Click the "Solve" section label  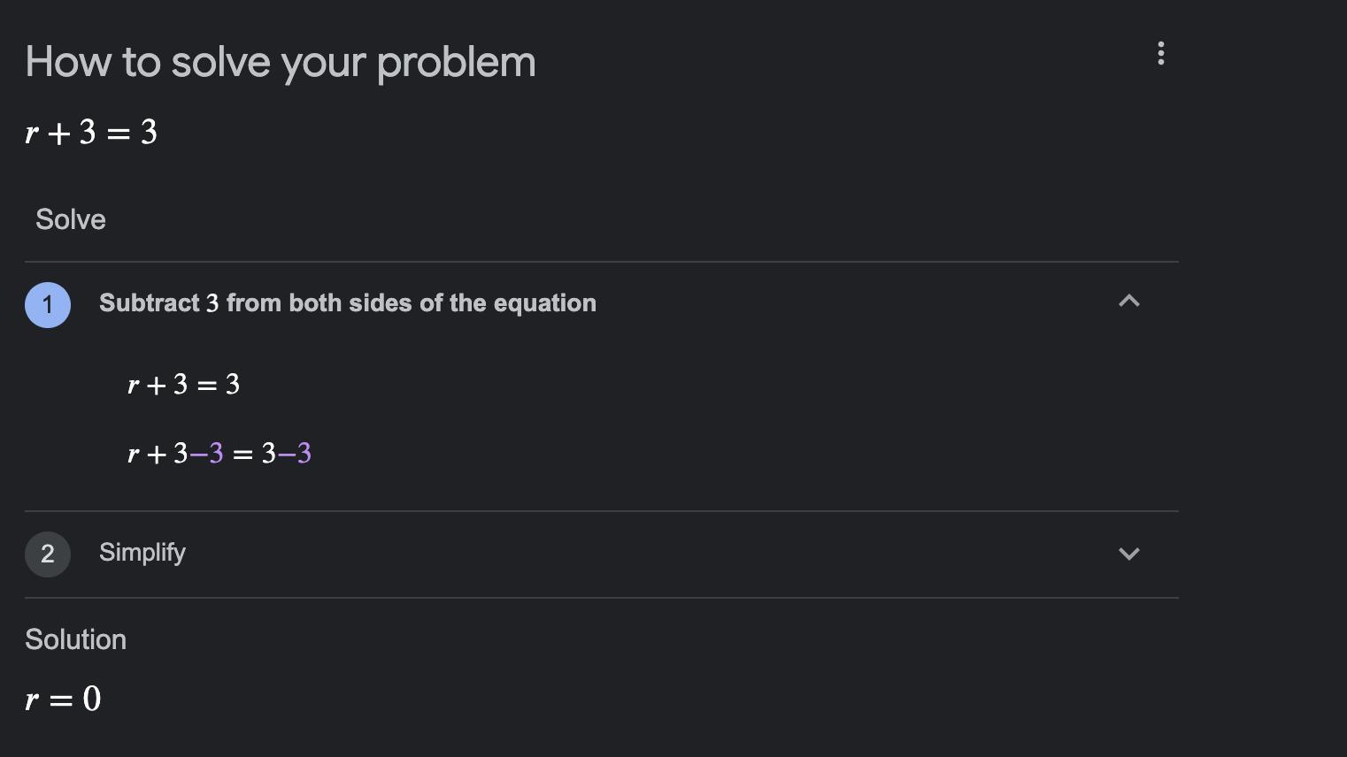pyautogui.click(x=71, y=219)
